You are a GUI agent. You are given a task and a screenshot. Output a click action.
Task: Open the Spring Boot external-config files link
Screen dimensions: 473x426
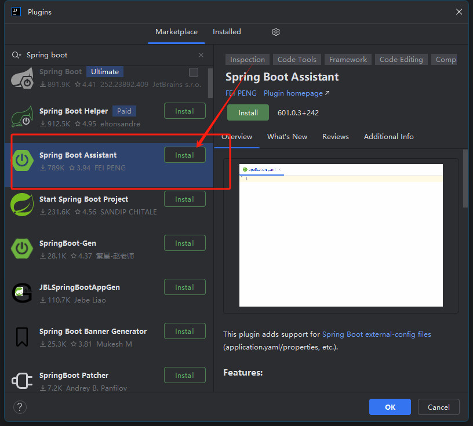coord(376,334)
